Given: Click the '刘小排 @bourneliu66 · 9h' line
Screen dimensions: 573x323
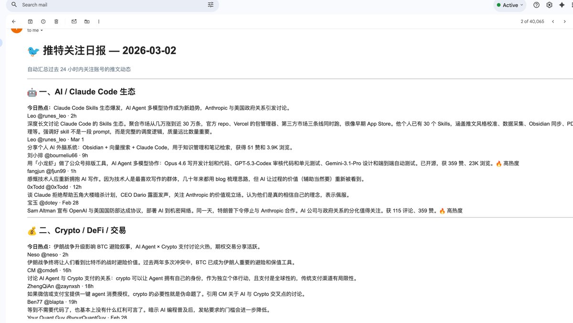Looking at the screenshot, I should [x=58, y=155].
